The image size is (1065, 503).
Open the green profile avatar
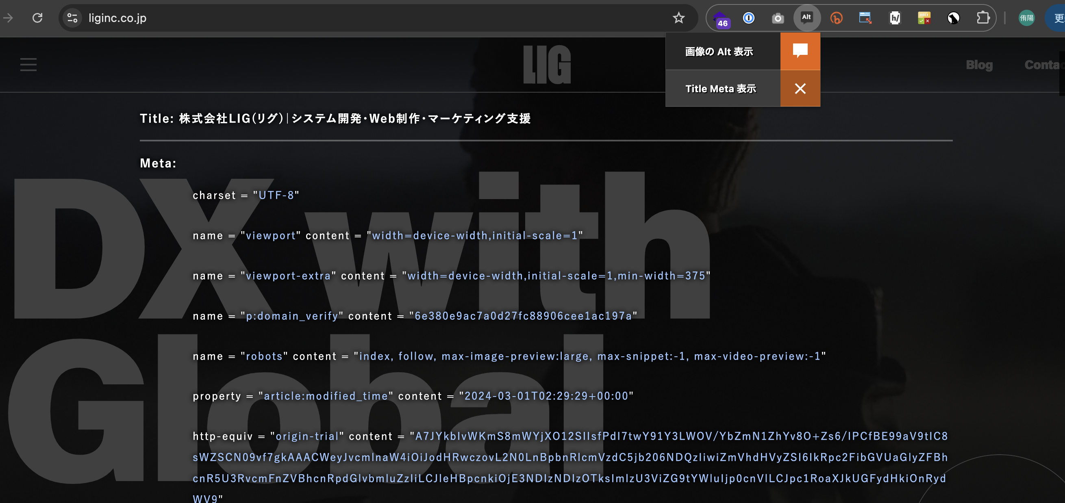coord(1026,18)
